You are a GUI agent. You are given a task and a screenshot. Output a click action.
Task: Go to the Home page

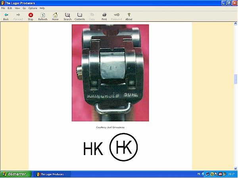click(x=55, y=17)
